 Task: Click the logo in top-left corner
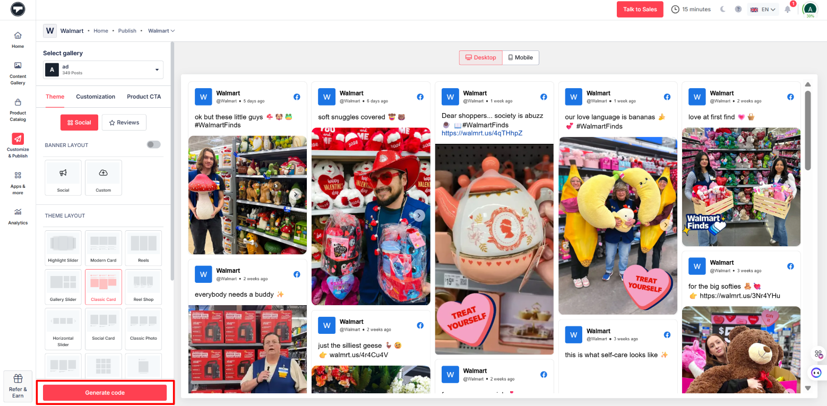[x=18, y=10]
